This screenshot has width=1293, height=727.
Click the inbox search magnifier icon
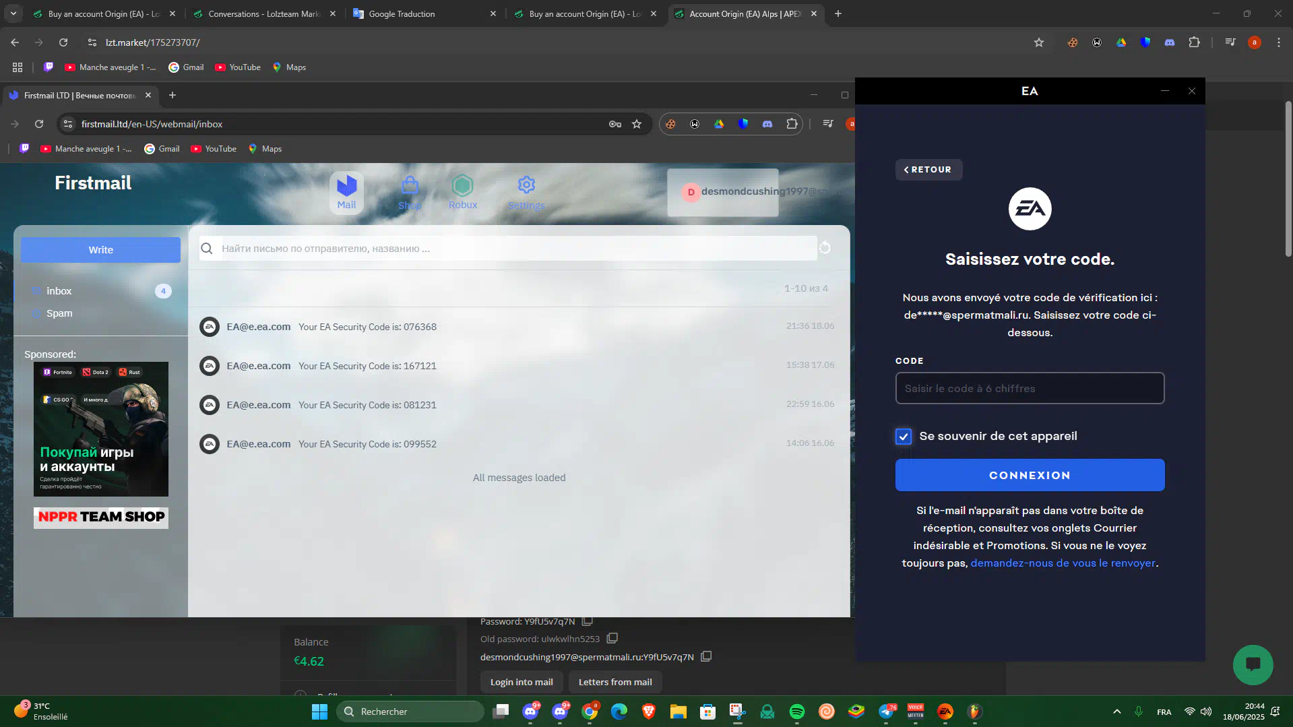207,249
